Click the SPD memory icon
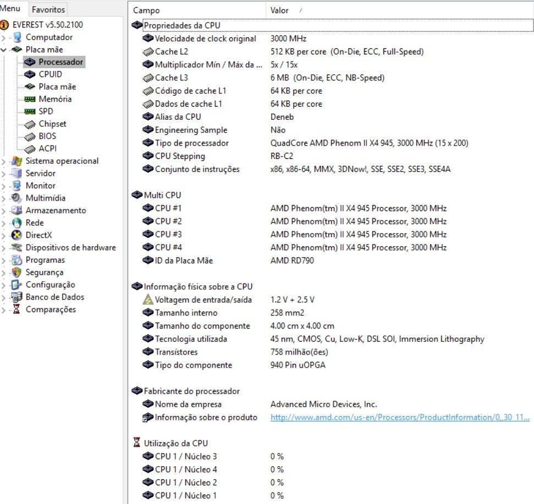This screenshot has height=504, width=534. click(30, 111)
